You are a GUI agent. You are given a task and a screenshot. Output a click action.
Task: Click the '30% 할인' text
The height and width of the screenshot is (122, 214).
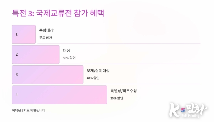pyautogui.click(x=117, y=98)
